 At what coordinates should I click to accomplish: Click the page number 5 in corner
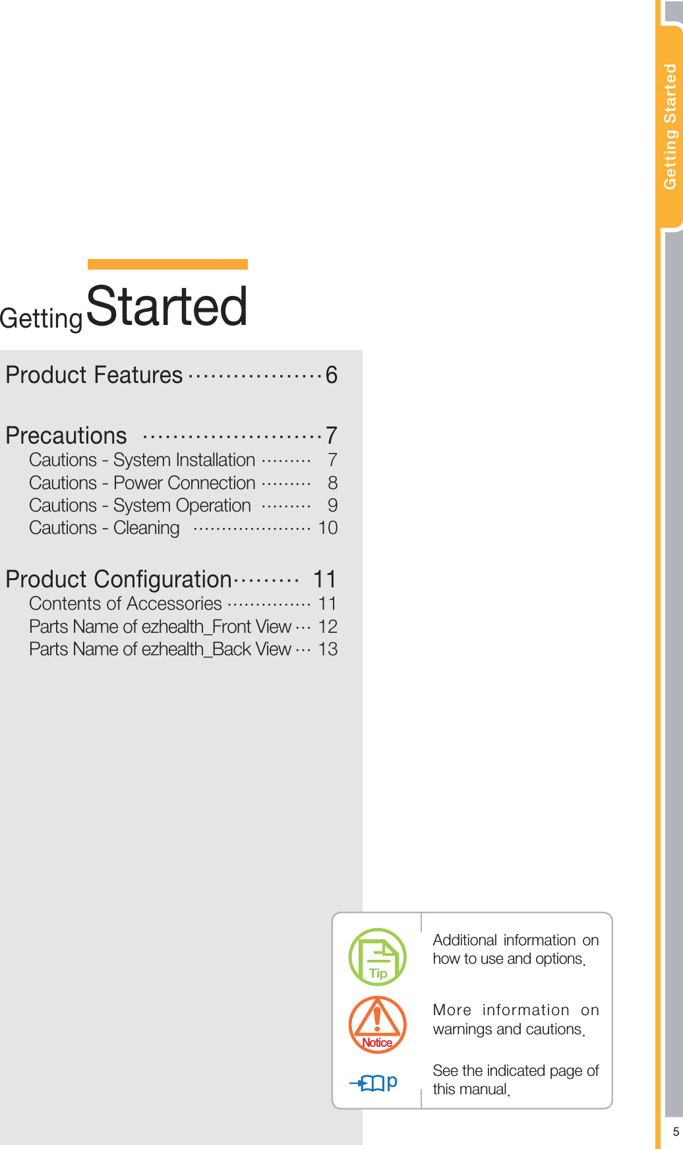[676, 1132]
